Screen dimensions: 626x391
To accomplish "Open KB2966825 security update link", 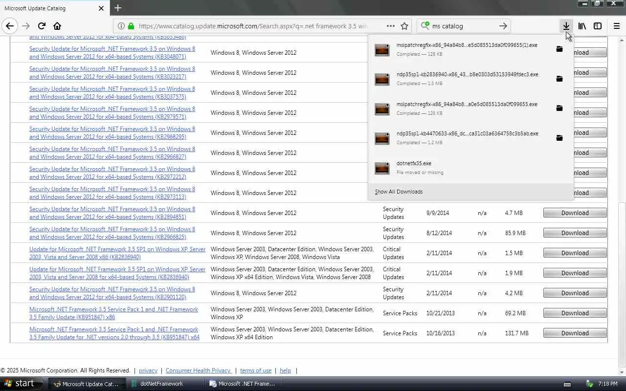I will coord(112,233).
